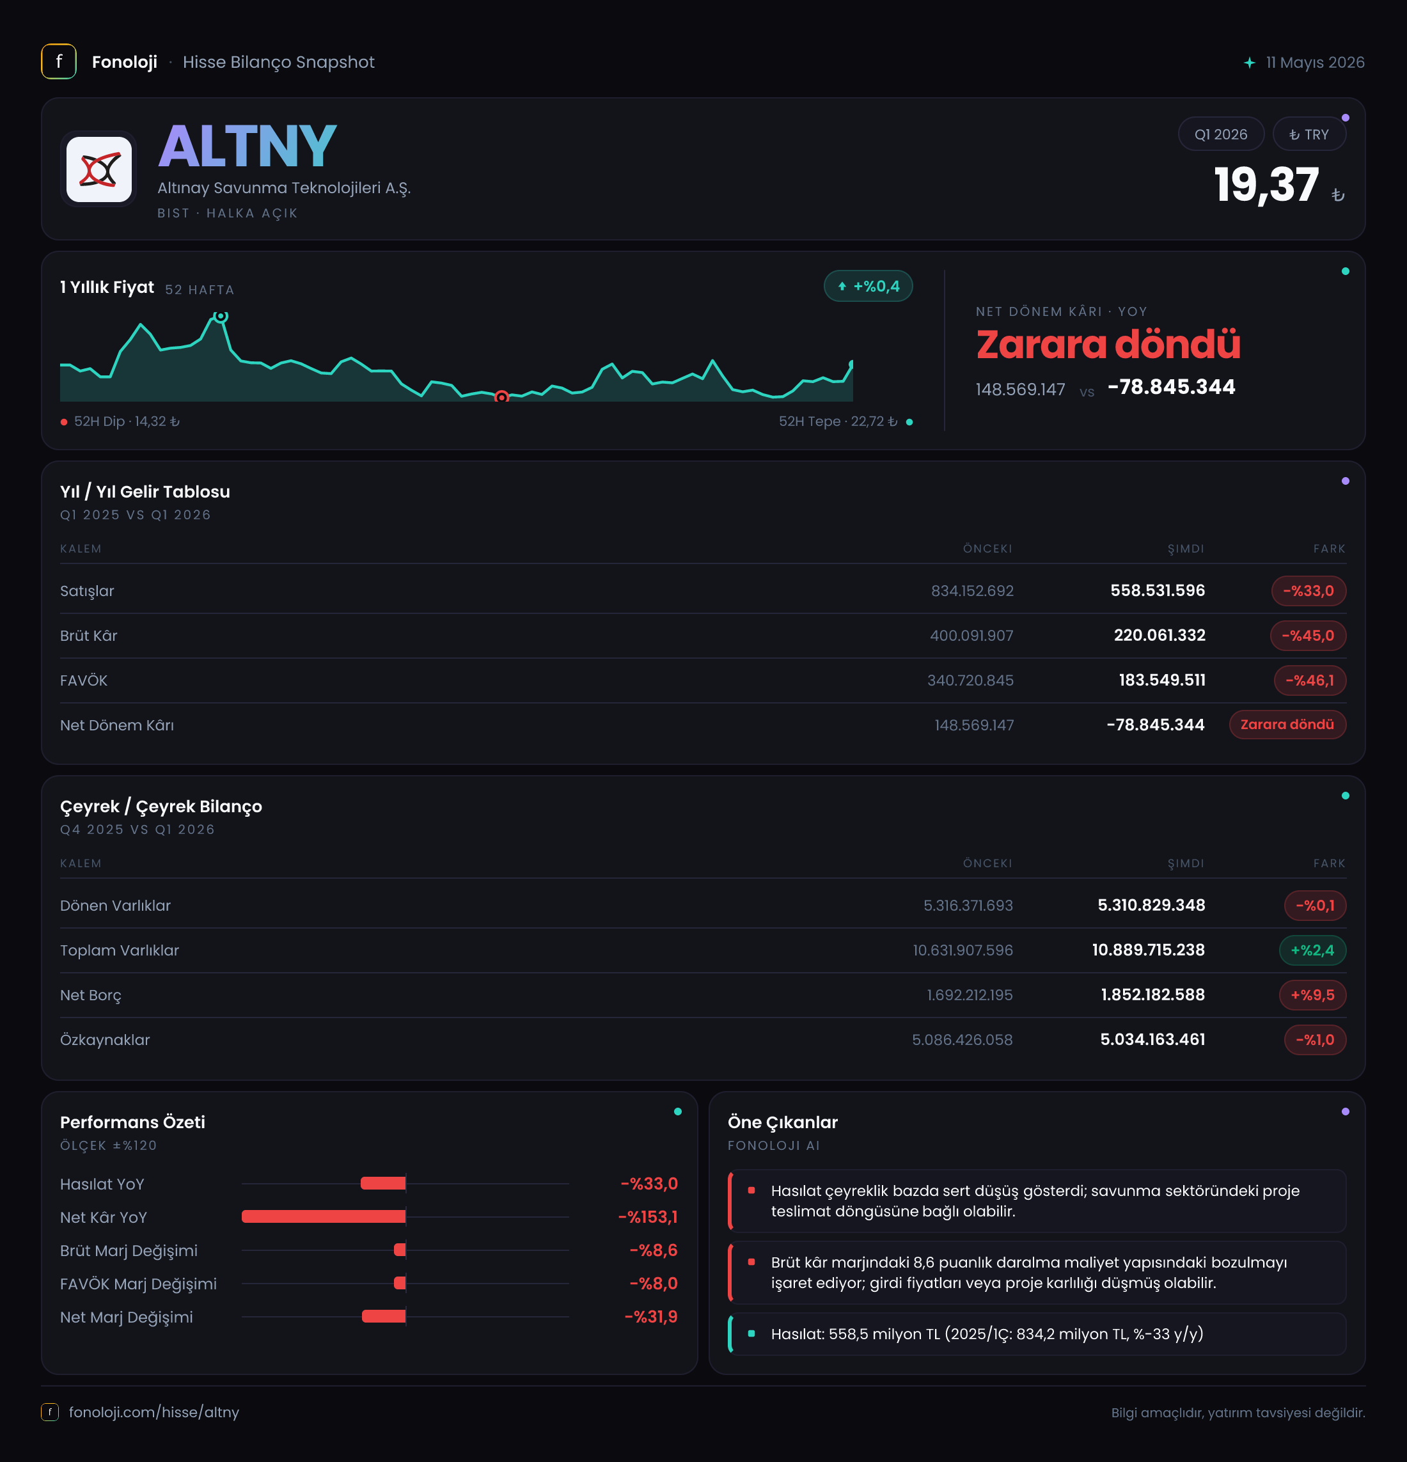
Task: Click the previous FAVÖK value 340.720.845
Action: coord(971,680)
